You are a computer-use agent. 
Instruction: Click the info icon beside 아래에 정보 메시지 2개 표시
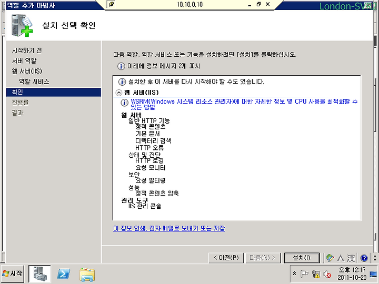point(121,66)
